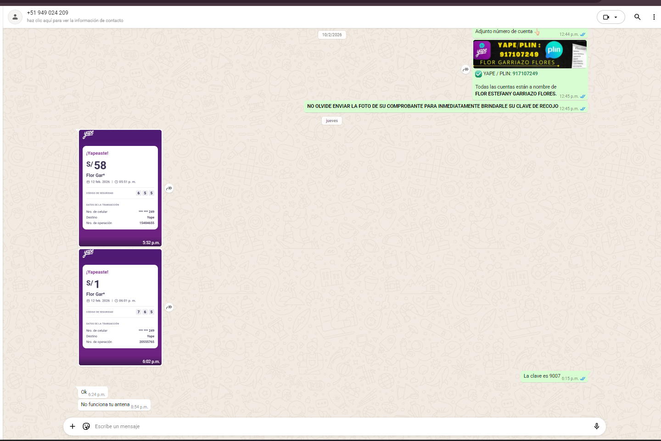Open the video call dropdown

click(x=611, y=17)
